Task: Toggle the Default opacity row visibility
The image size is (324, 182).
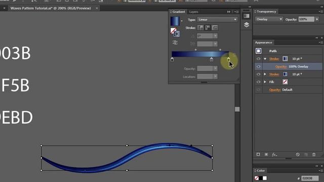Action: click(x=259, y=90)
